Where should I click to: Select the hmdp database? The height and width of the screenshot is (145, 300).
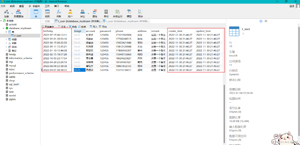12,54
